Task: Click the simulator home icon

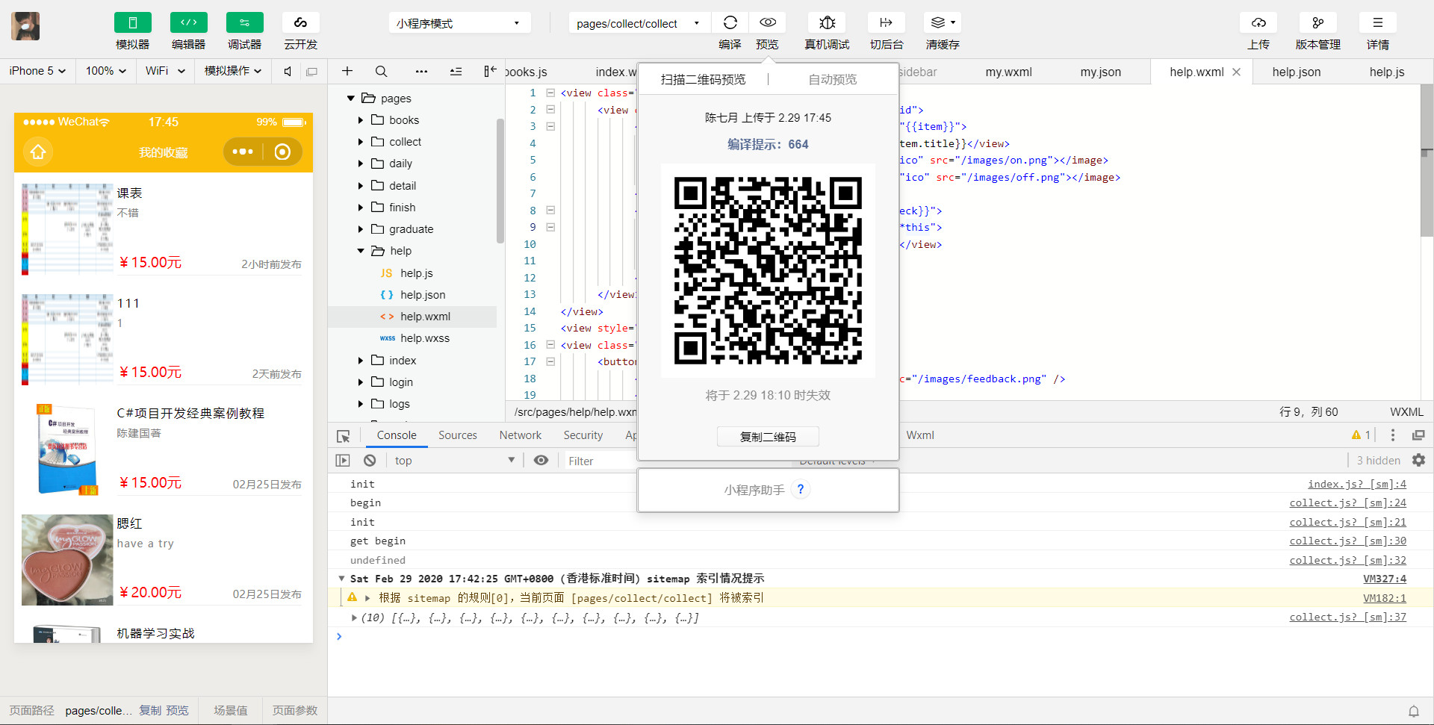Action: [38, 152]
